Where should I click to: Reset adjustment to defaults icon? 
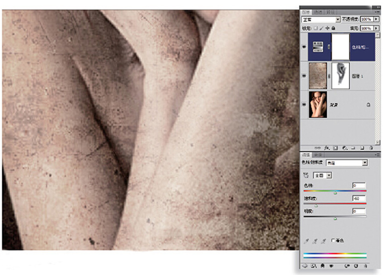pyautogui.click(x=356, y=266)
